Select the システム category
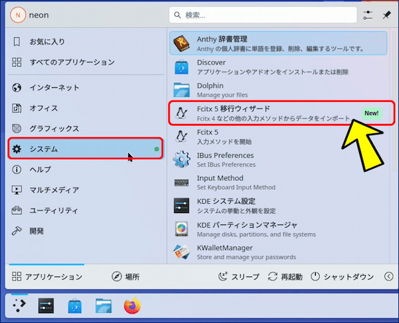399x323 pixels. click(85, 149)
